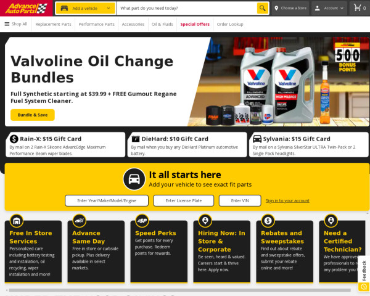
Task: Click the 500 Bonus Points badge
Action: tap(347, 58)
